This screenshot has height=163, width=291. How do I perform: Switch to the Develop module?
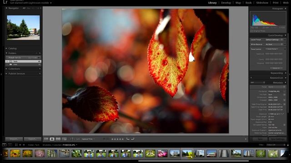(x=226, y=3)
